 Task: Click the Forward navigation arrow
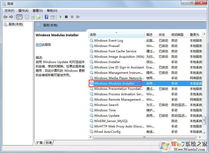(11, 17)
